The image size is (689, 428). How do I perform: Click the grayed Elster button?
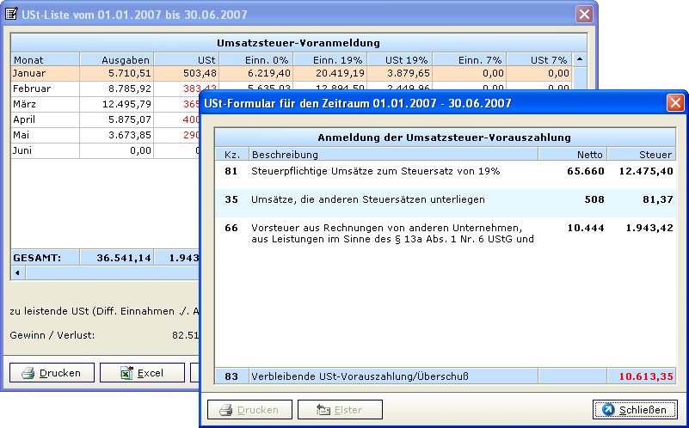(x=340, y=410)
